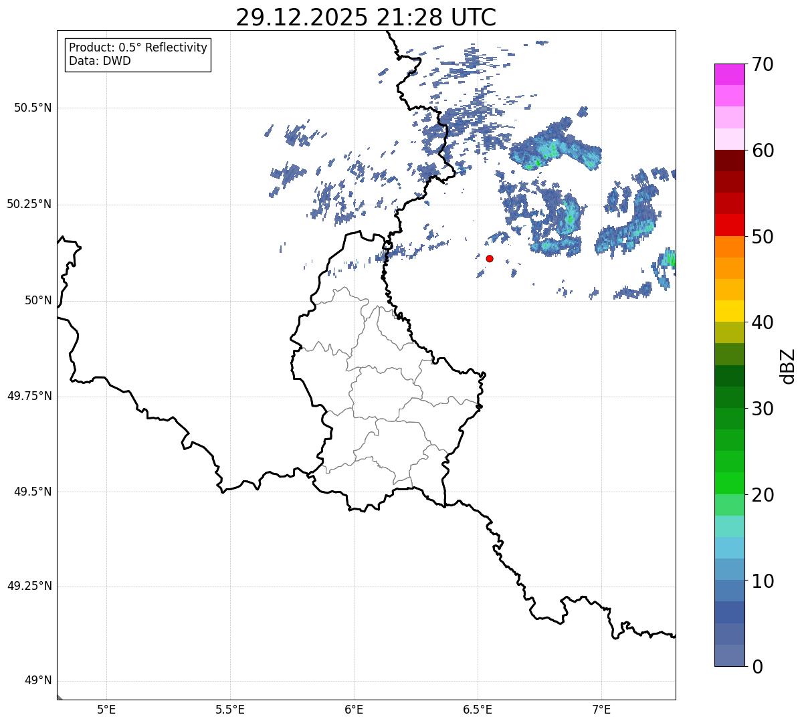Click the "50.25°N" latitude label
The width and height of the screenshot is (804, 723).
pos(29,204)
